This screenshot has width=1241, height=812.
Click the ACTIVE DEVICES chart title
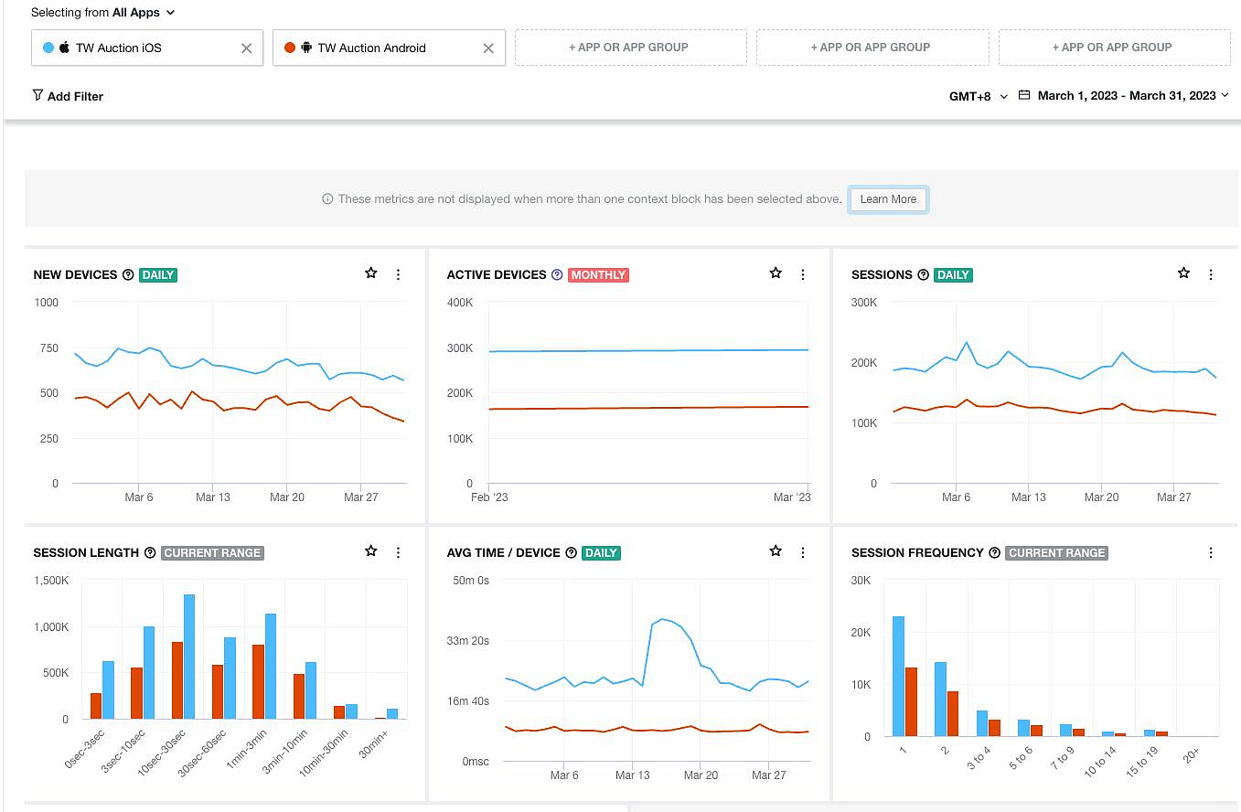(x=497, y=274)
